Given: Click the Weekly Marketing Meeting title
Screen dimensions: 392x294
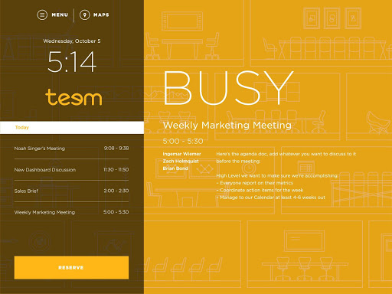Looking at the screenshot, I should coord(227,126).
